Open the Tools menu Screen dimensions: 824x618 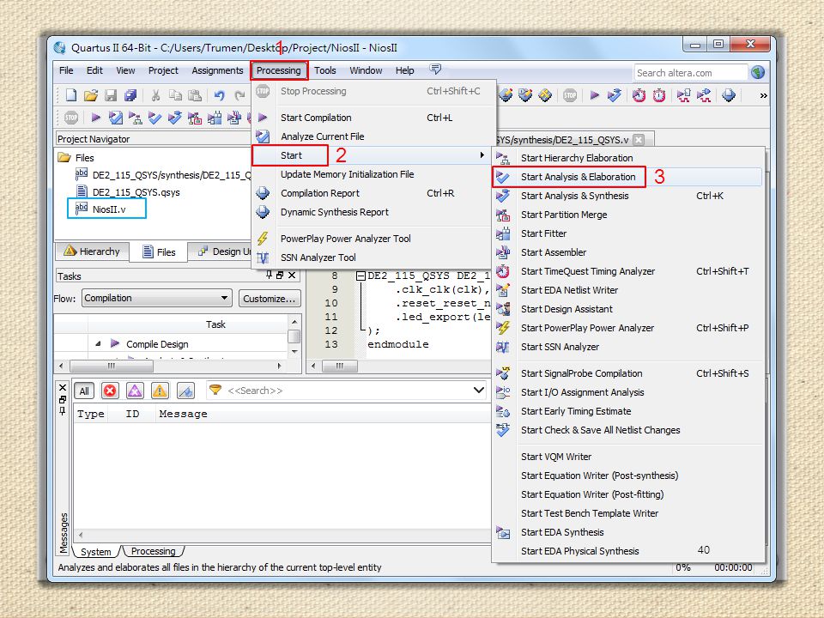(x=324, y=70)
